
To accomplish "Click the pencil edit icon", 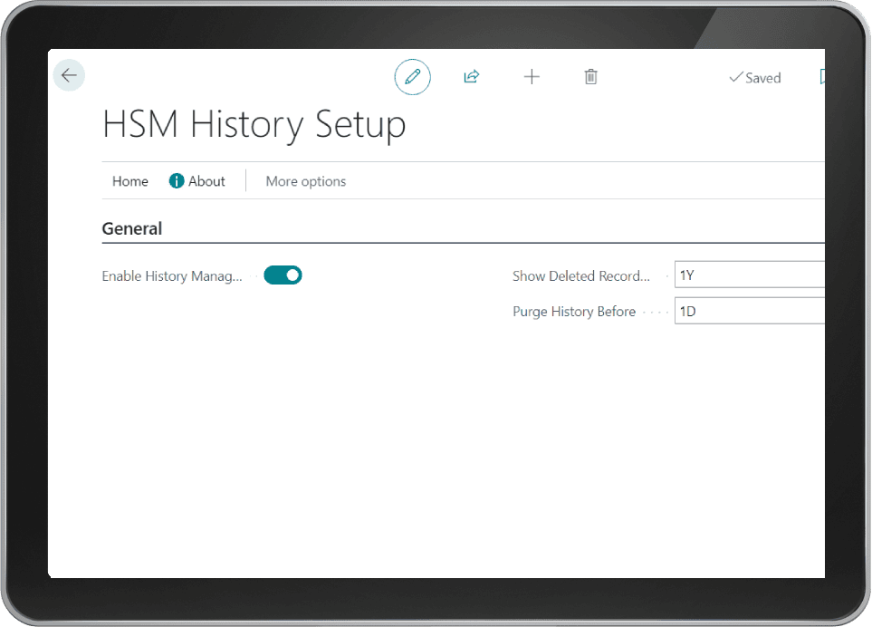I will (x=413, y=77).
